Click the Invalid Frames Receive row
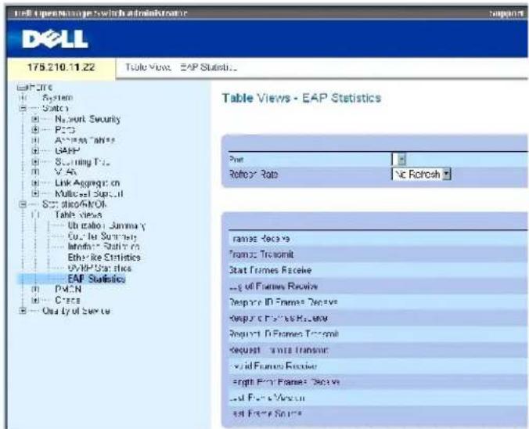The image size is (529, 429). [377, 366]
